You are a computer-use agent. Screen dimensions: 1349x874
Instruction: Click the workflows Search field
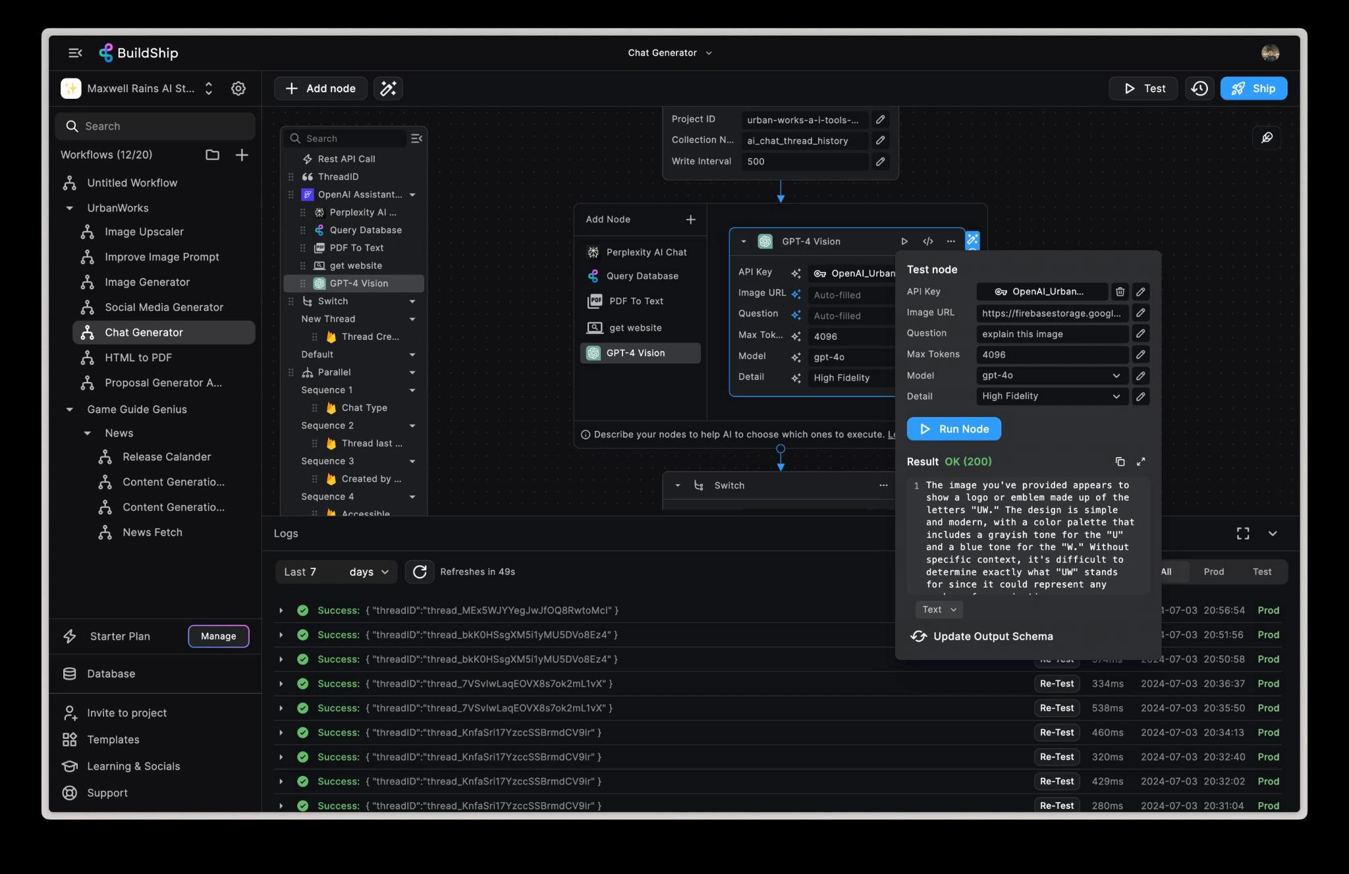click(155, 126)
